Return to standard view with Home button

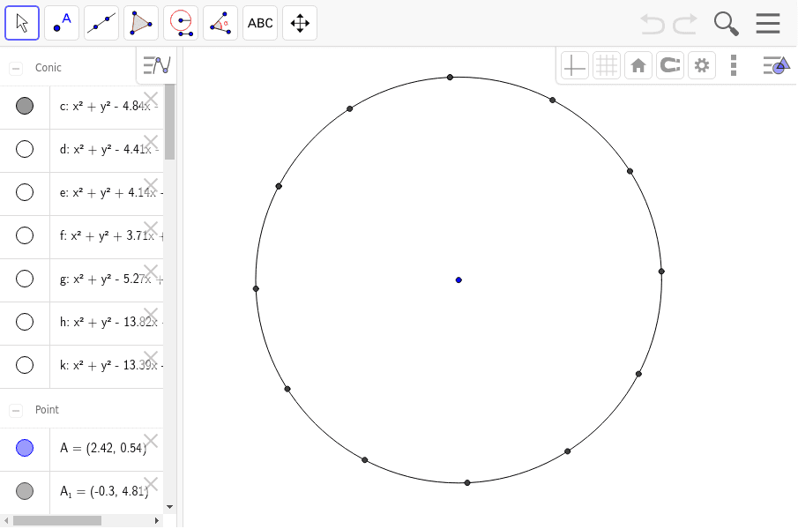[x=638, y=64]
